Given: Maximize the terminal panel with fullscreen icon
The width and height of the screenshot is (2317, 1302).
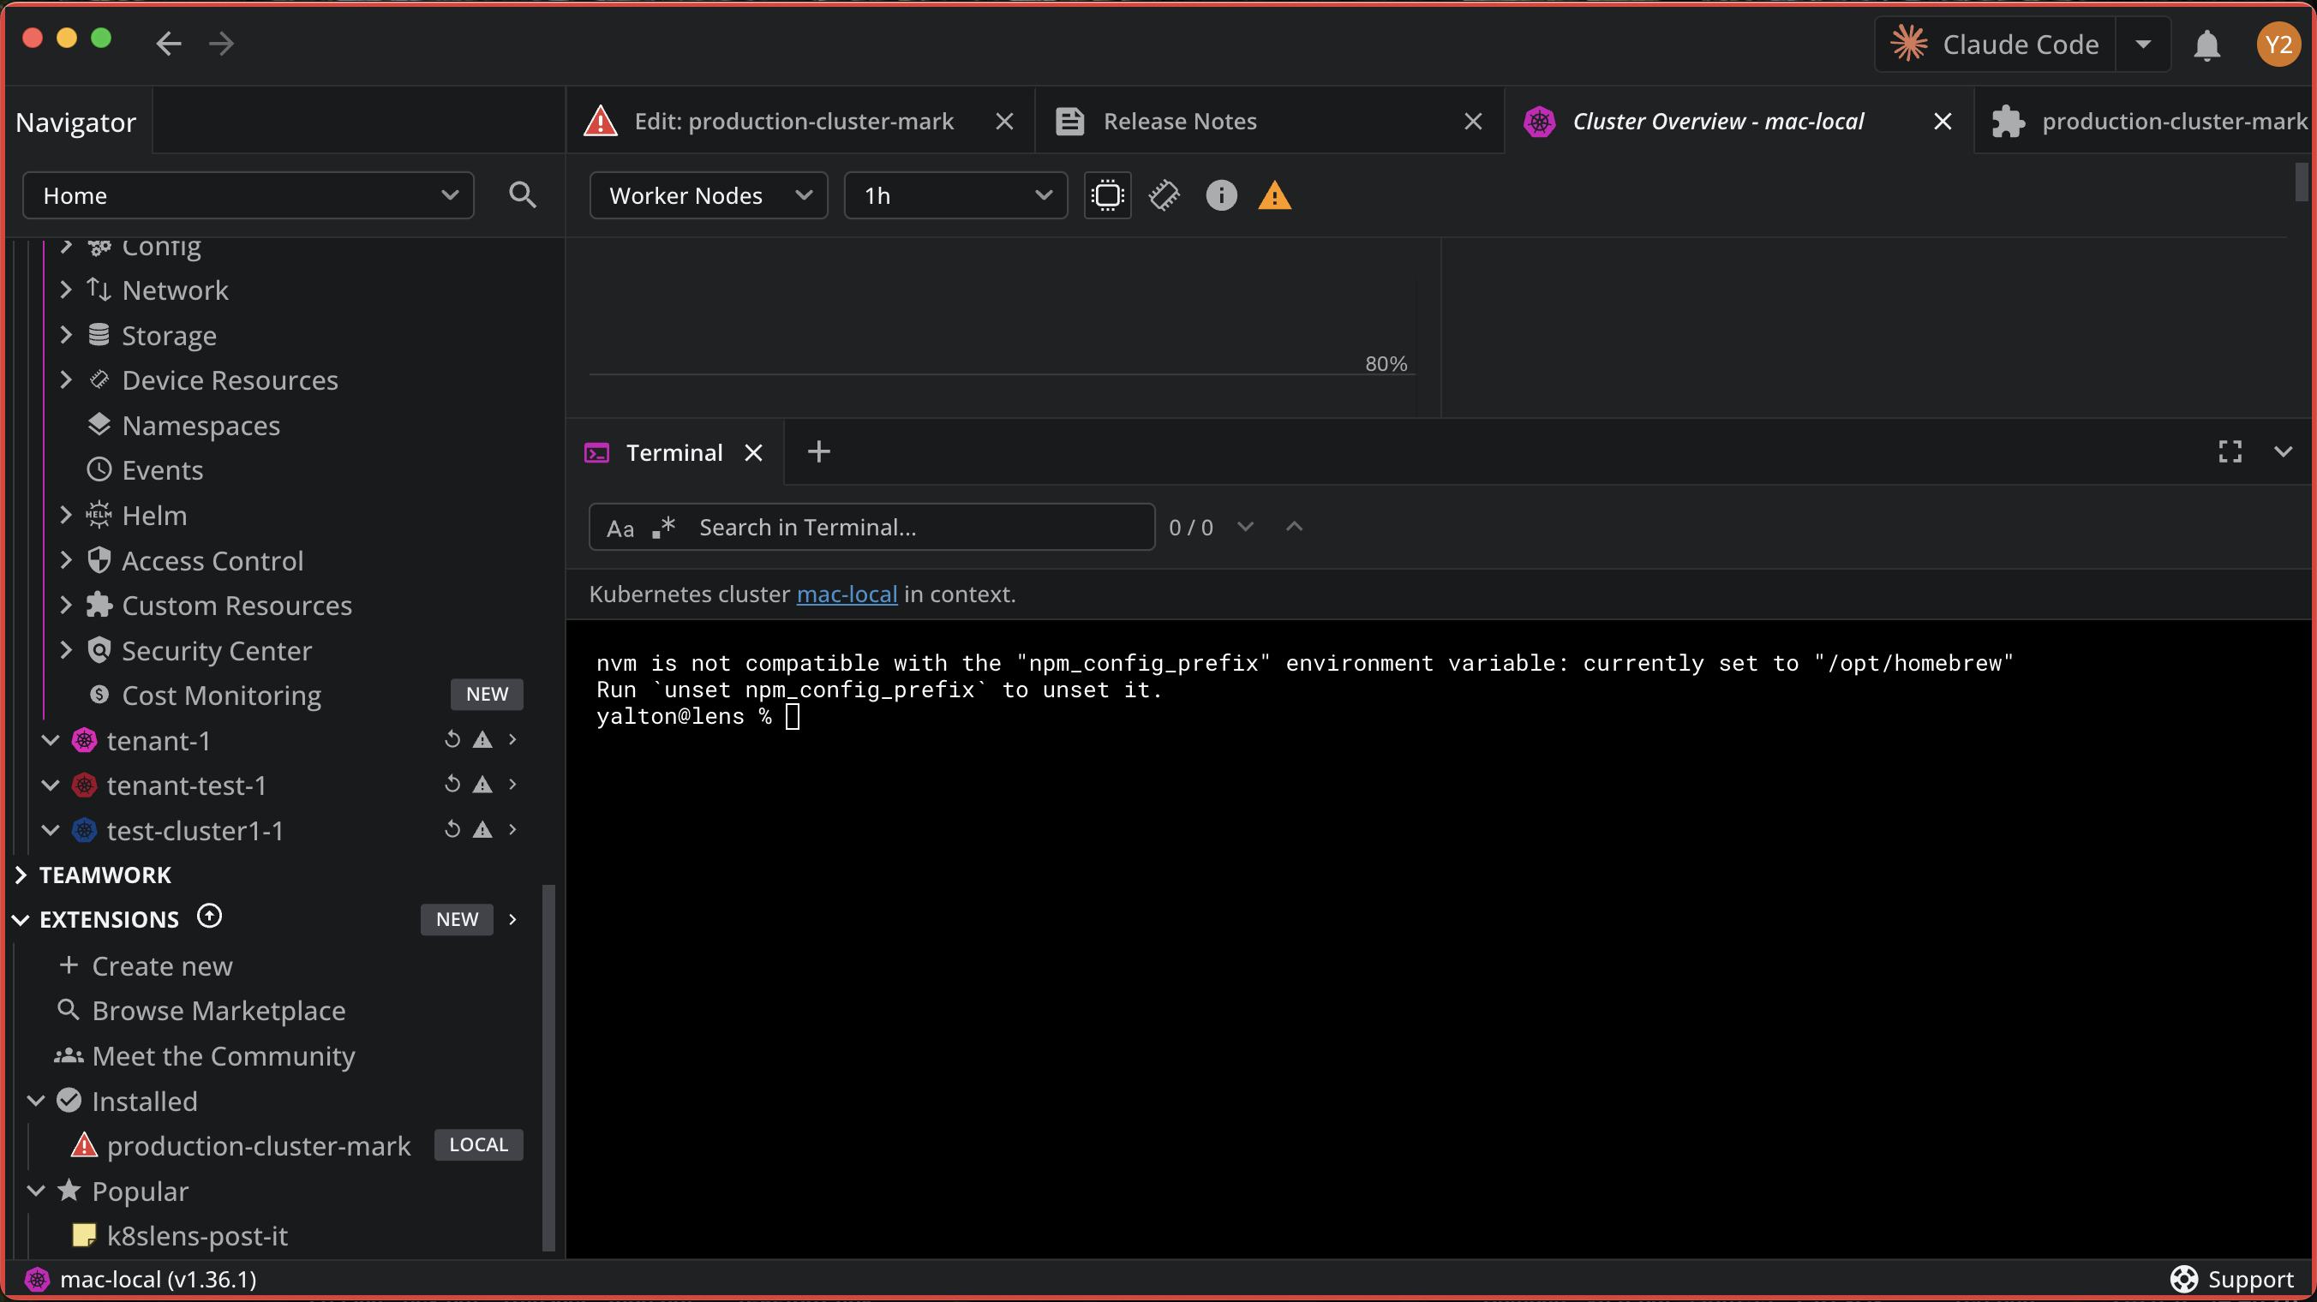Looking at the screenshot, I should click(x=2230, y=451).
